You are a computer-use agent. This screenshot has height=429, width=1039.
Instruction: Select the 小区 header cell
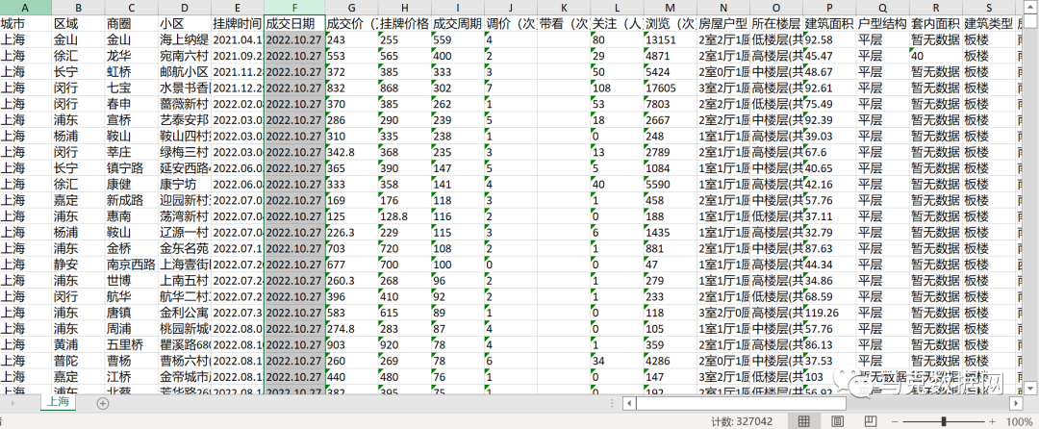(184, 23)
